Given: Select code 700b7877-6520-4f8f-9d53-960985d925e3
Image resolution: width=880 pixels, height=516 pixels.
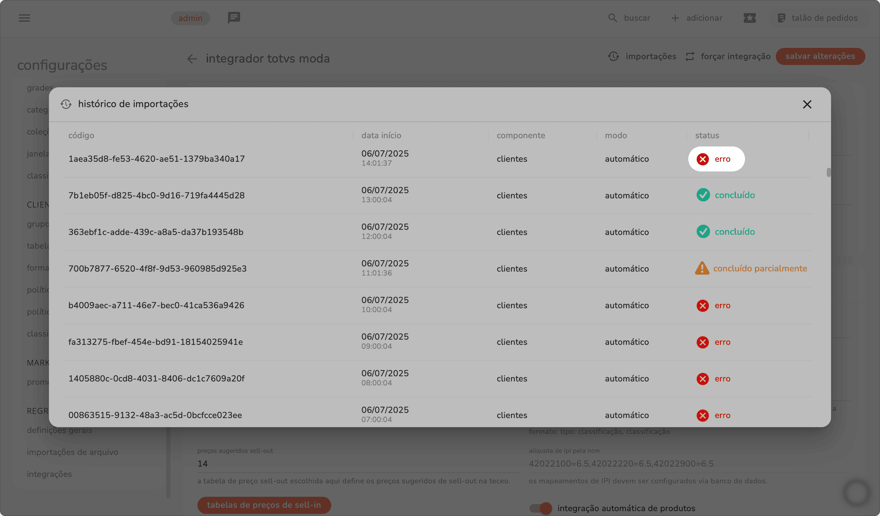Looking at the screenshot, I should pyautogui.click(x=157, y=269).
